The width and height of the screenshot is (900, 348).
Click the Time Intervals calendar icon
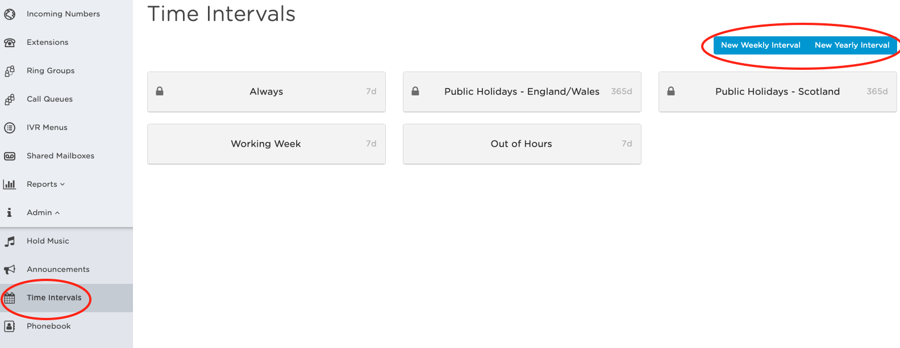[10, 297]
